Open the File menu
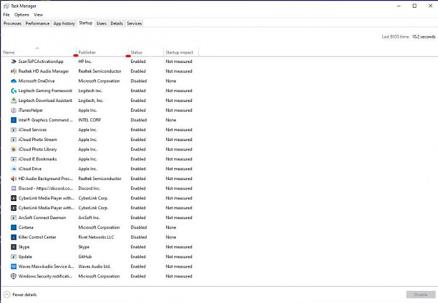438x303 pixels. 6,15
